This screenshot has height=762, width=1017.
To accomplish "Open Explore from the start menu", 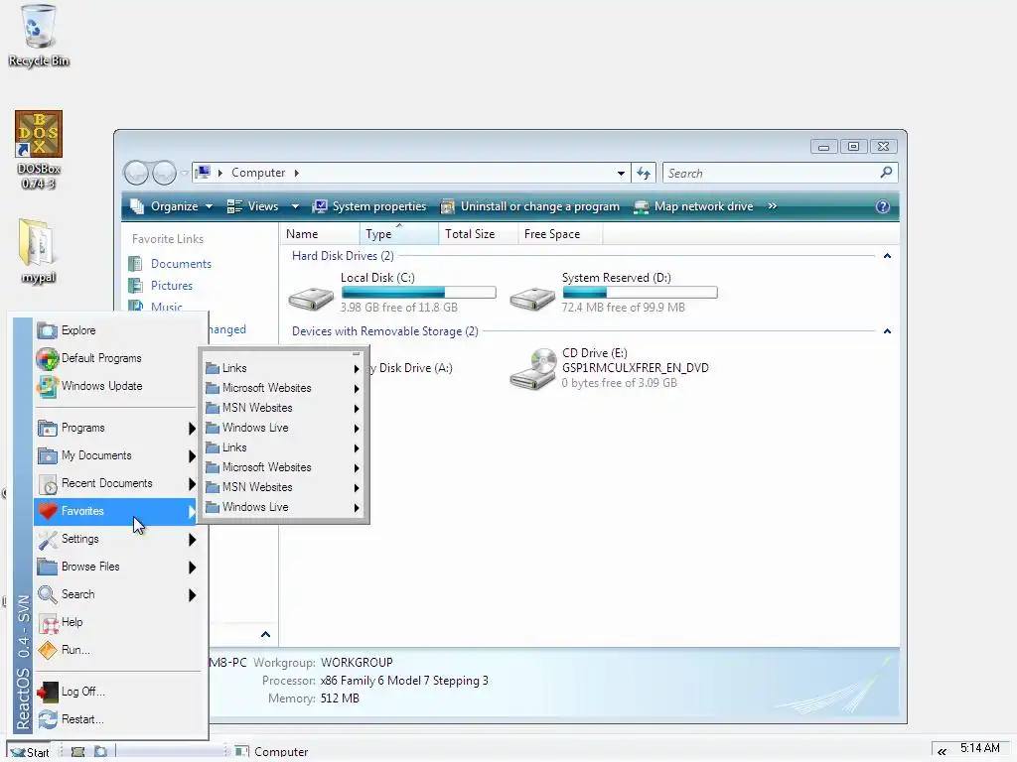I will [115, 330].
